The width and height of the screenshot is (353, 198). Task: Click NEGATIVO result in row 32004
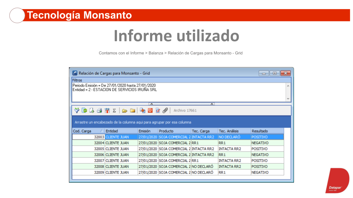(x=267, y=143)
